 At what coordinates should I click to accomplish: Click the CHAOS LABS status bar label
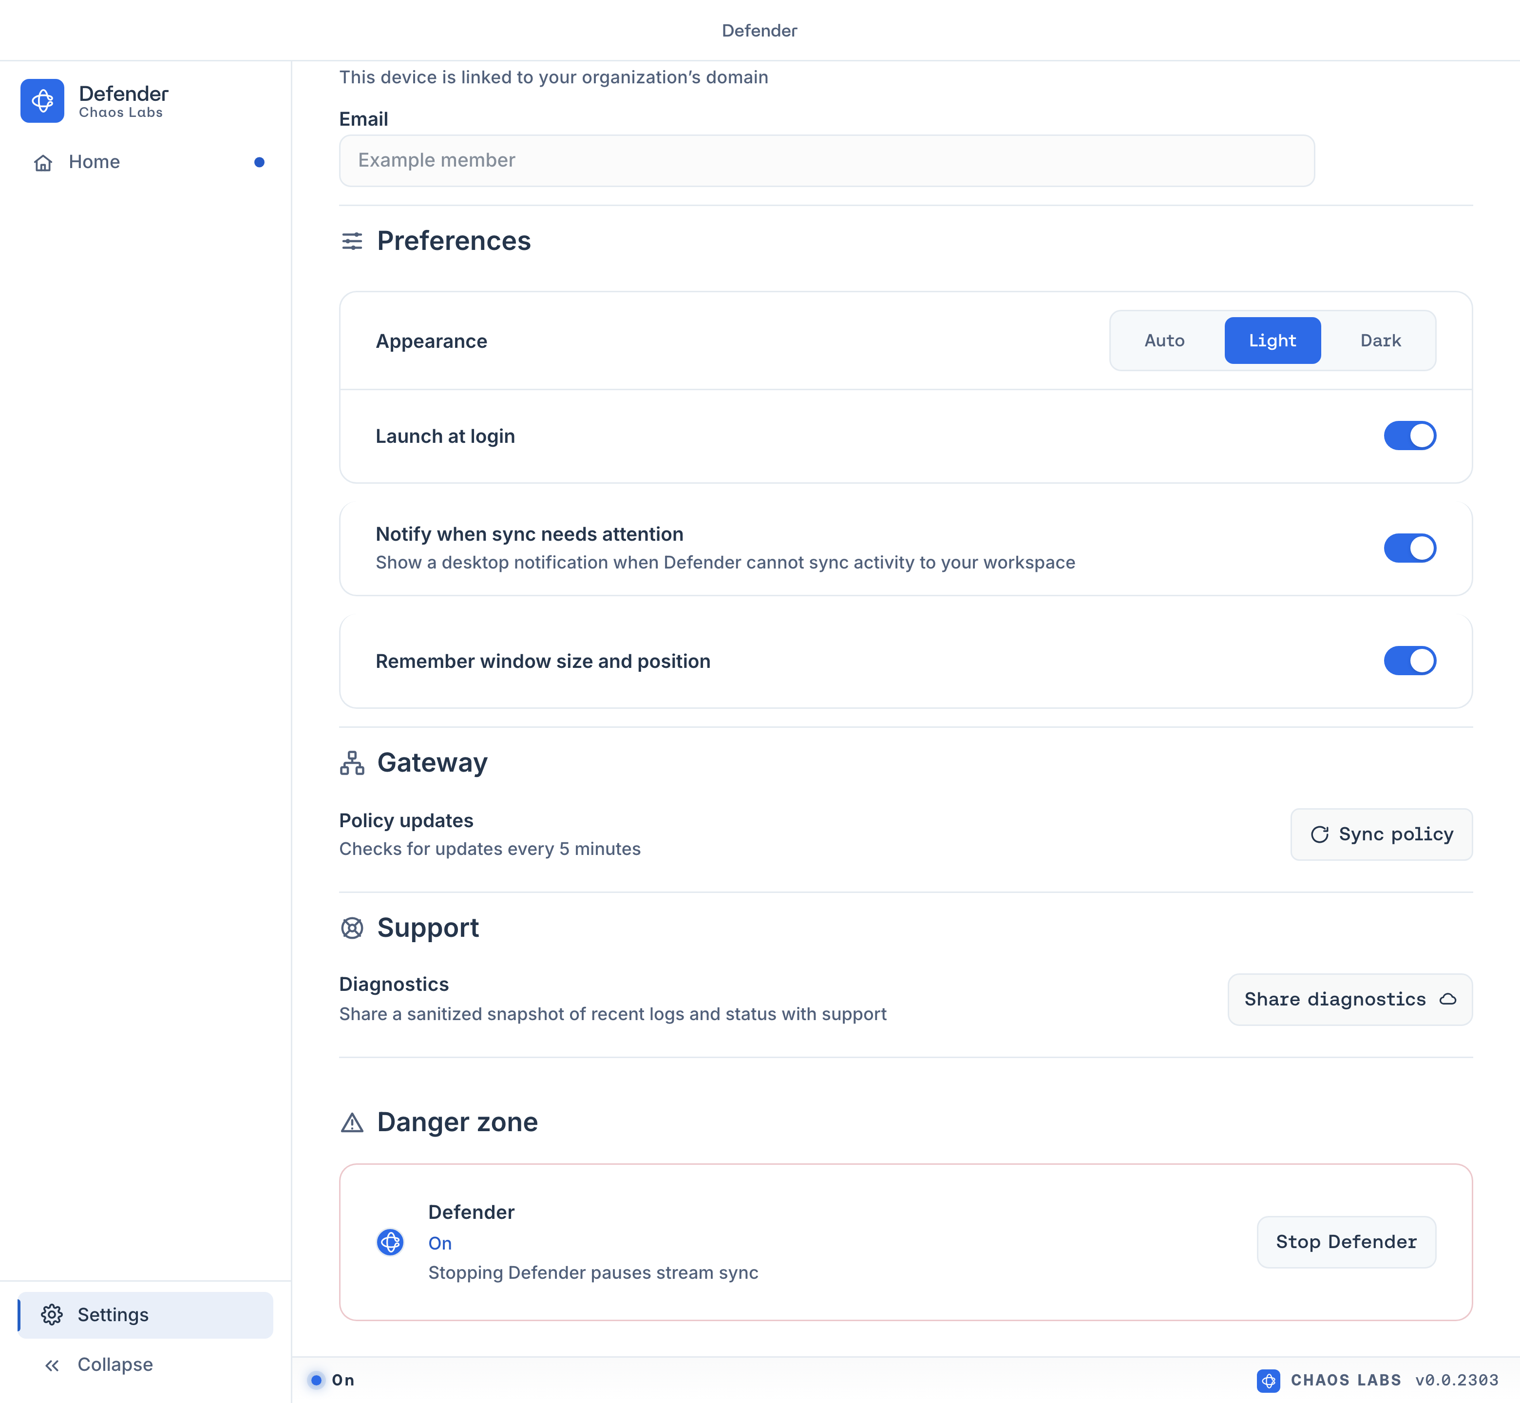click(x=1346, y=1380)
